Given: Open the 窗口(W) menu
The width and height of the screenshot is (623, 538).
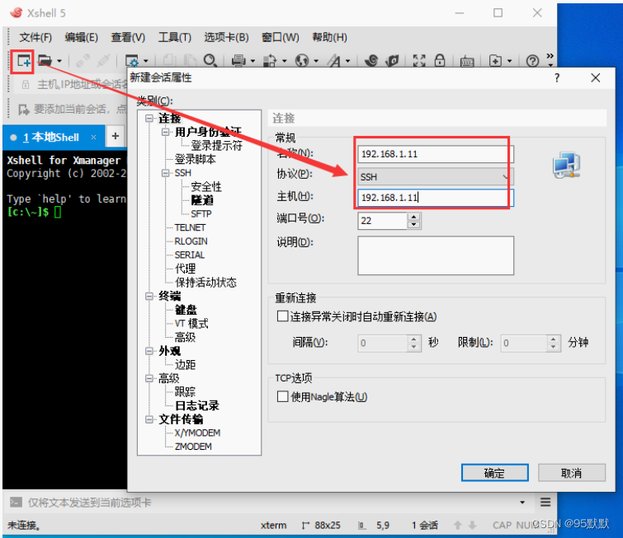Looking at the screenshot, I should [x=280, y=37].
